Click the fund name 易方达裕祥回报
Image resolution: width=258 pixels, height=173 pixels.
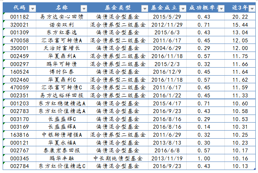62,95
